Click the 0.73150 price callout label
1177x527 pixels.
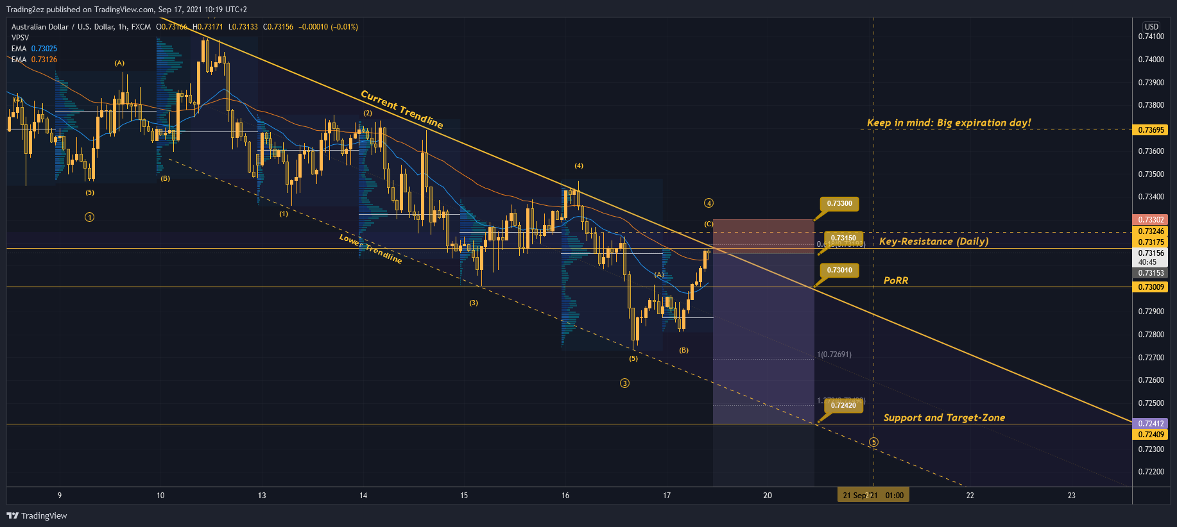point(843,238)
